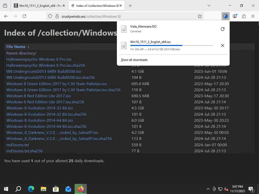
Task: Cancel the Win10_1511_2_English_x64.iso download
Action: click(223, 45)
